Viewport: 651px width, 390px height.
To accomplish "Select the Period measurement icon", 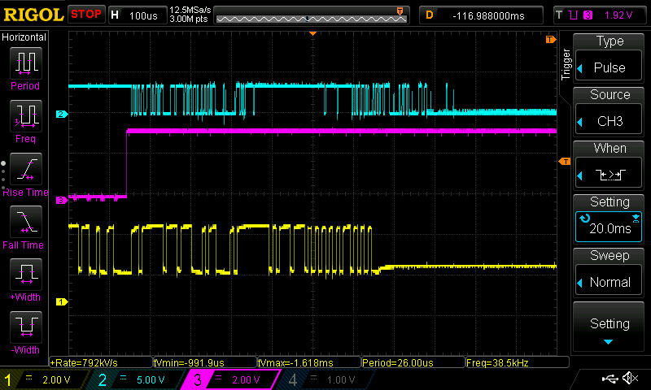I will point(24,63).
